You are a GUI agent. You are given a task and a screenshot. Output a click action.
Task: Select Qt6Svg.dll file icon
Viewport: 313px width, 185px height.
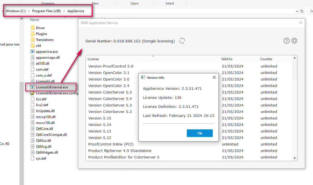pyautogui.click(x=33, y=146)
